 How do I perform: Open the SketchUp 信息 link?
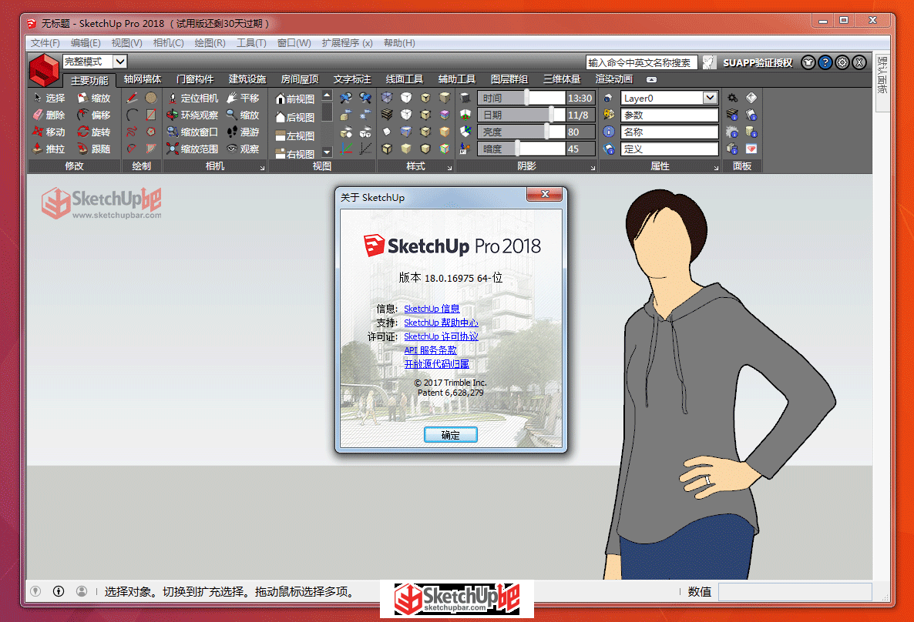(432, 309)
